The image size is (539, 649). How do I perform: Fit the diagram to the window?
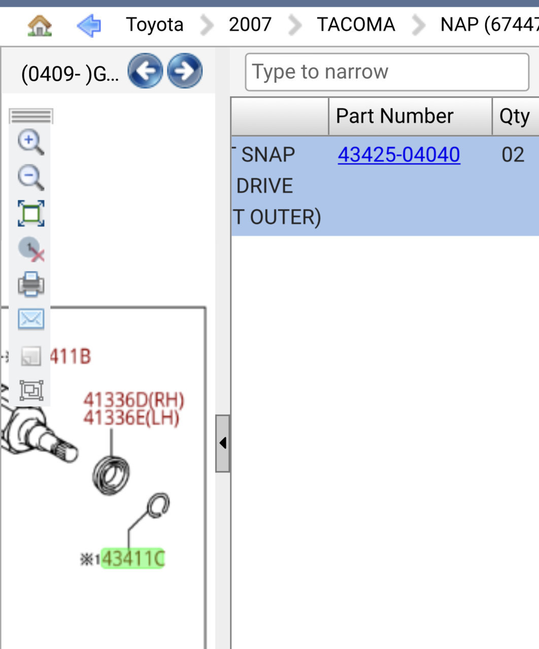pyautogui.click(x=31, y=213)
